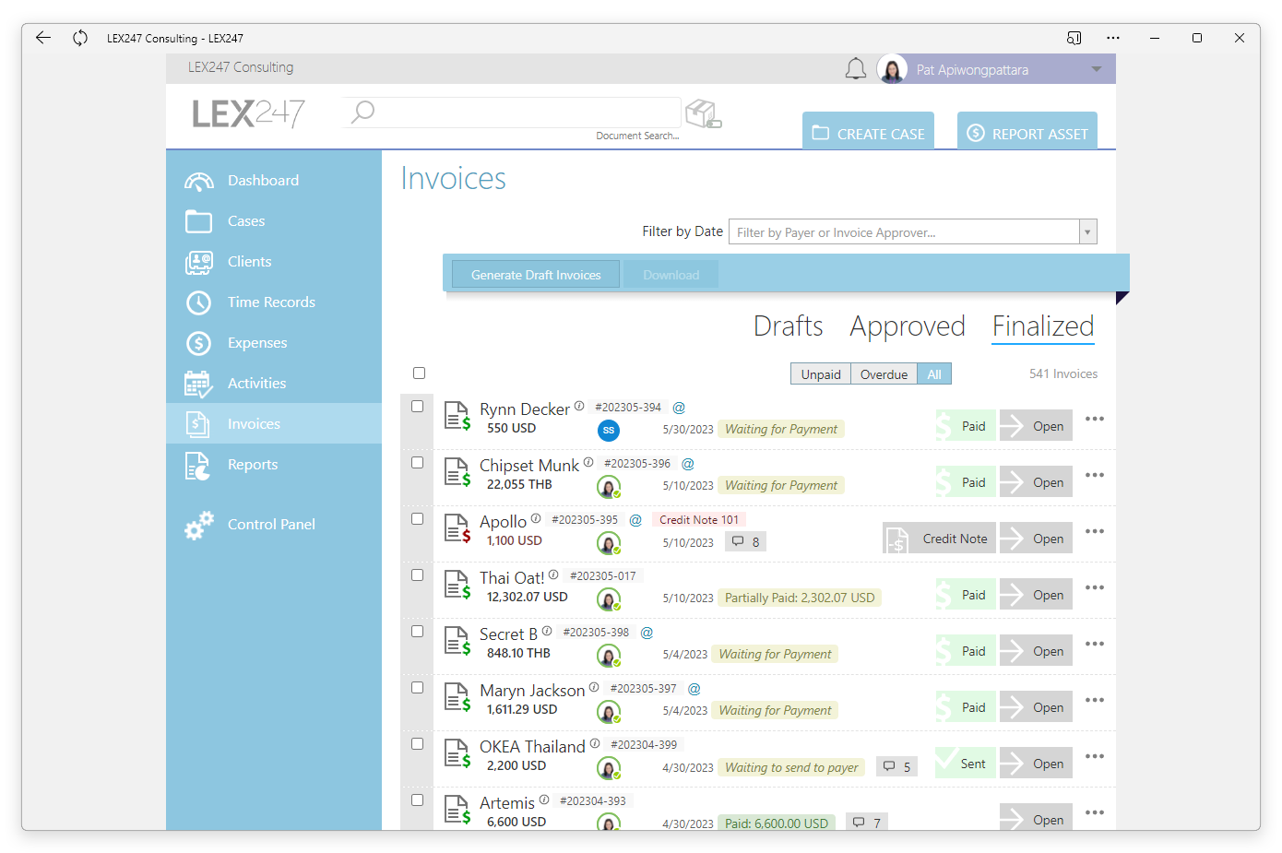Image resolution: width=1282 pixels, height=853 pixels.
Task: Open the title bar more options menu
Action: click(x=1113, y=38)
